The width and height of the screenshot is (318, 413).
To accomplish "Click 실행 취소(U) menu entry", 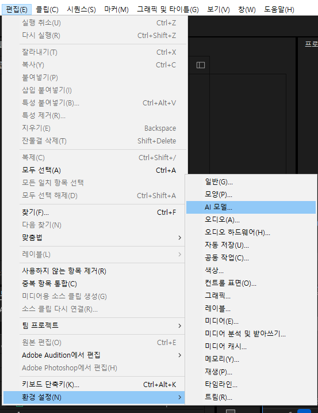I will [94, 23].
